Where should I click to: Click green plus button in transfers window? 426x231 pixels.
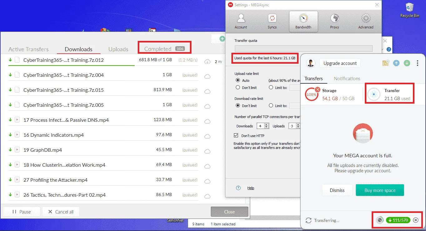coord(222,39)
